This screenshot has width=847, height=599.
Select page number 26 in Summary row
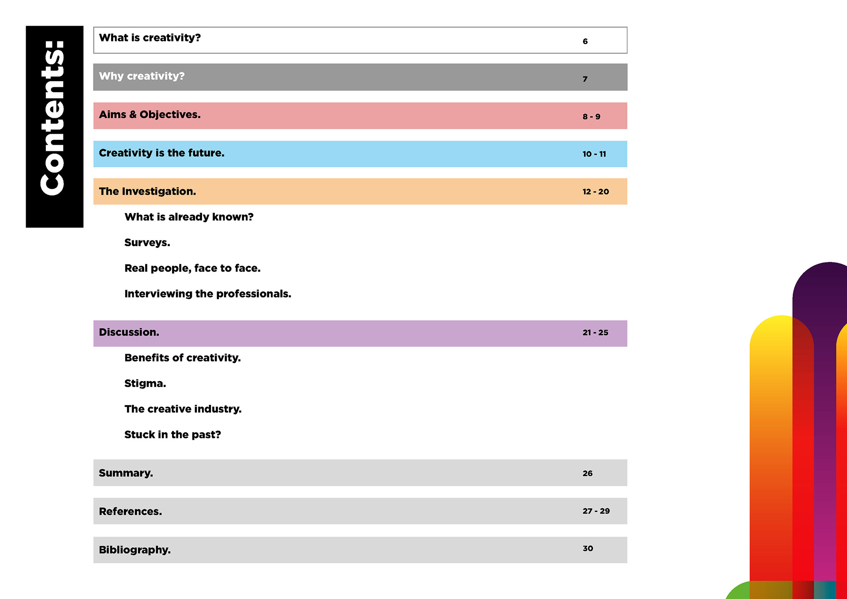point(587,473)
